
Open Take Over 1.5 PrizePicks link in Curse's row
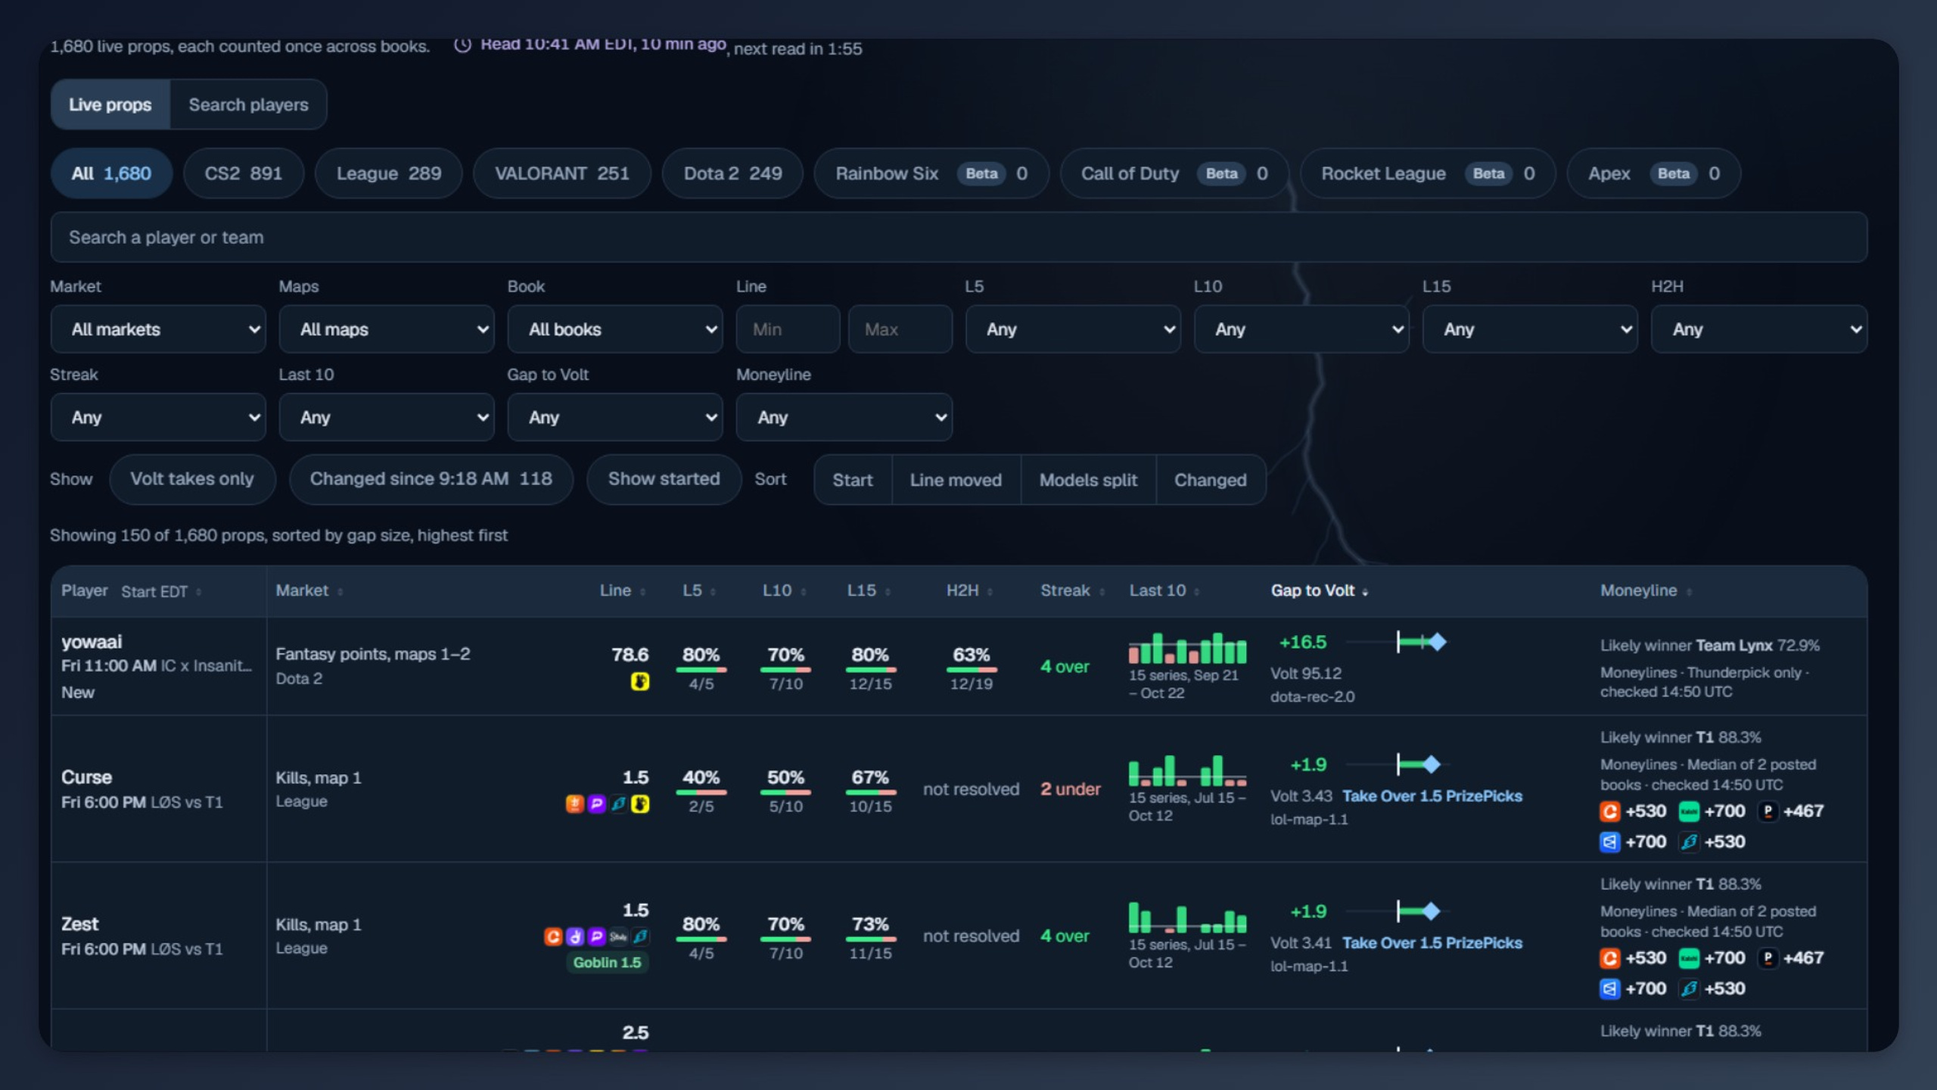(x=1432, y=796)
